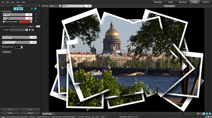This screenshot has height=118, width=212.
Task: Click the Done button
Action: click(x=10, y=113)
